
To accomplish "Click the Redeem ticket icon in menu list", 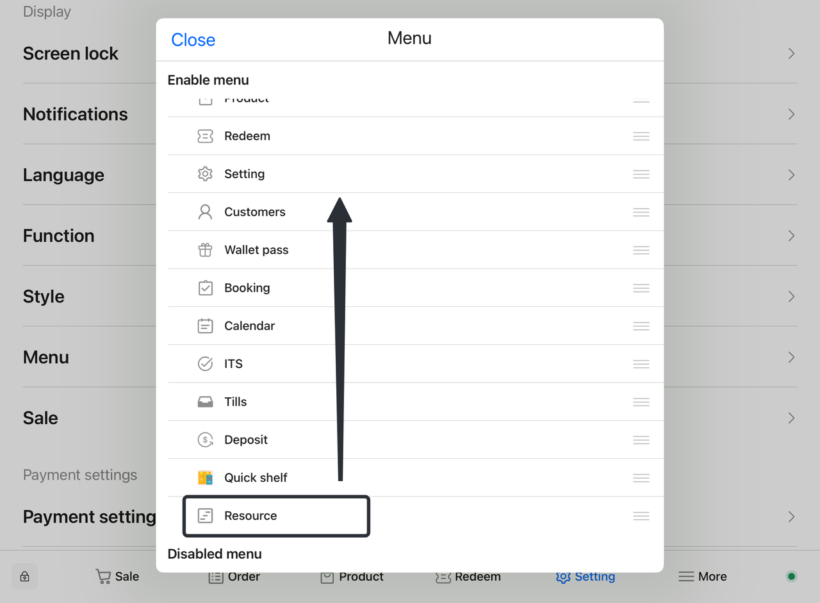I will pyautogui.click(x=205, y=136).
